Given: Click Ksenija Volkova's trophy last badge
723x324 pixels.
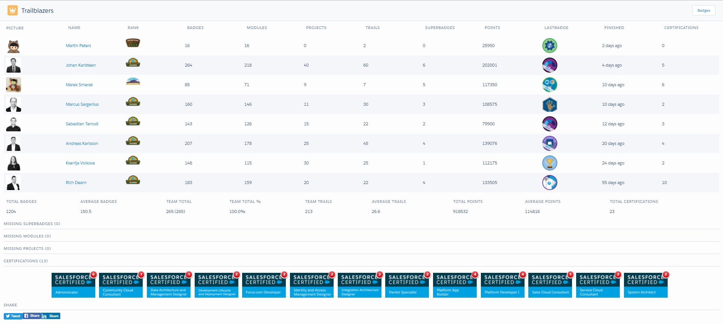Looking at the screenshot, I should tap(550, 163).
